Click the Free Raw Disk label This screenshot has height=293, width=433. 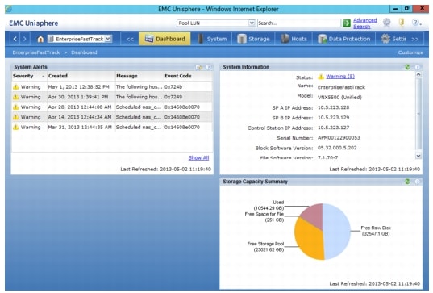376,231
